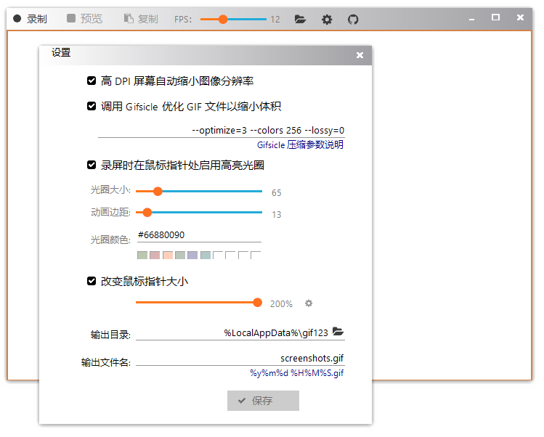Viewport: 544px width, 437px height.
Task: Select the first green color swatch
Action: (142, 256)
